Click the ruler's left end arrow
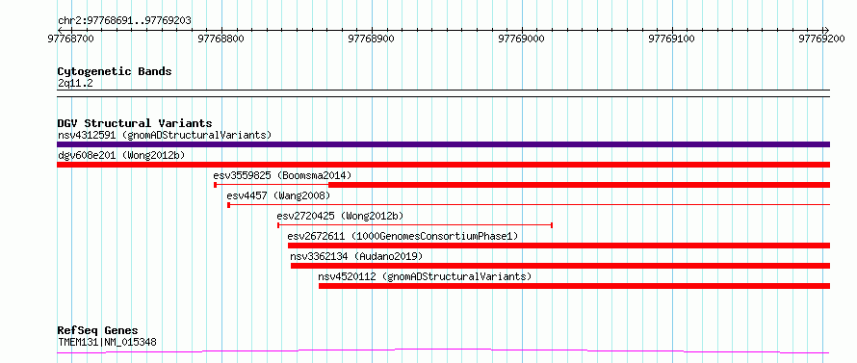 [x=59, y=30]
